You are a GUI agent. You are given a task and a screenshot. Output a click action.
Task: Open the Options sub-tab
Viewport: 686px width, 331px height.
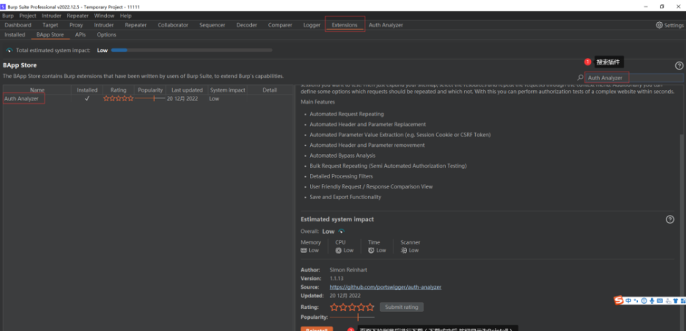coord(107,35)
